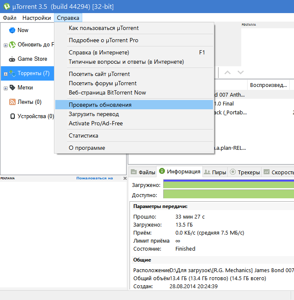The image size is (294, 300).
Task: Click the Files tab folder icon
Action: coord(134,172)
